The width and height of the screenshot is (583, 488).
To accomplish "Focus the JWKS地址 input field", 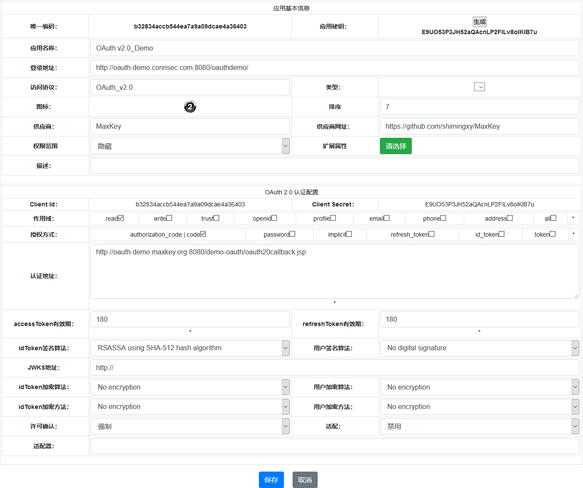I will [x=335, y=368].
